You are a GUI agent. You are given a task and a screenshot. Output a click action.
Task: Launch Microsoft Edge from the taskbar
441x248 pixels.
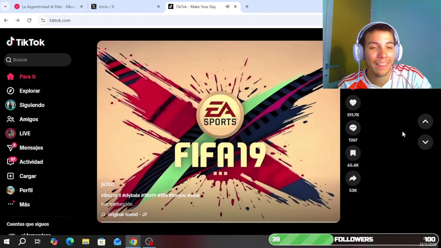70,241
